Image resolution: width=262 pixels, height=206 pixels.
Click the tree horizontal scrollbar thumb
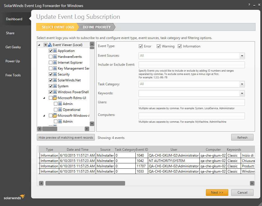50,129
